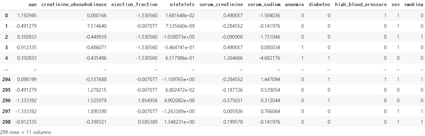Select creatinine_phosphokinase value -0.486071
The width and height of the screenshot is (425, 136).
[x=96, y=47]
